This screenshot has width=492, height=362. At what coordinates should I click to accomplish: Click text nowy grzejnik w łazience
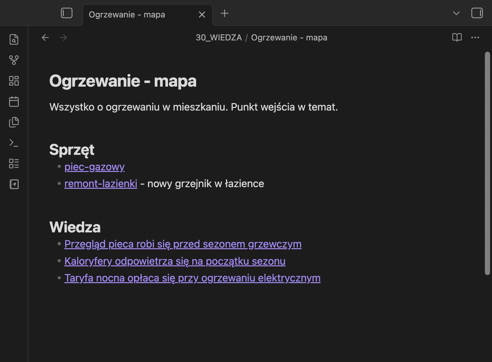206,184
